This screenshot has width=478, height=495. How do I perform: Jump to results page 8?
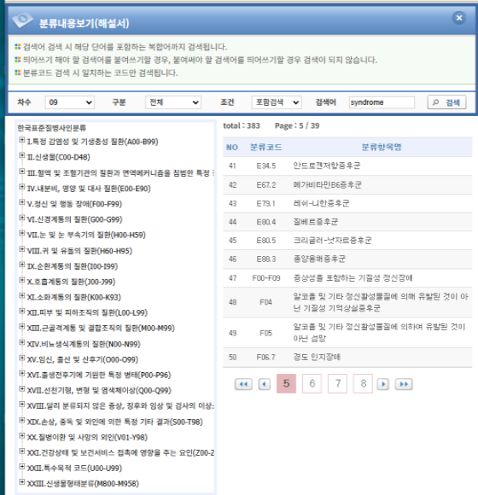[x=363, y=383]
